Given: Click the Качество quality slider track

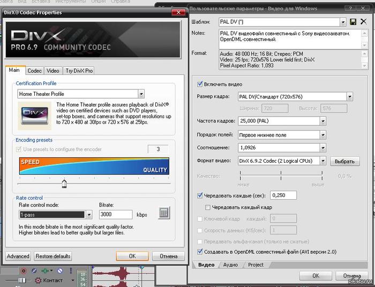Looking at the screenshot, I should tap(281, 176).
